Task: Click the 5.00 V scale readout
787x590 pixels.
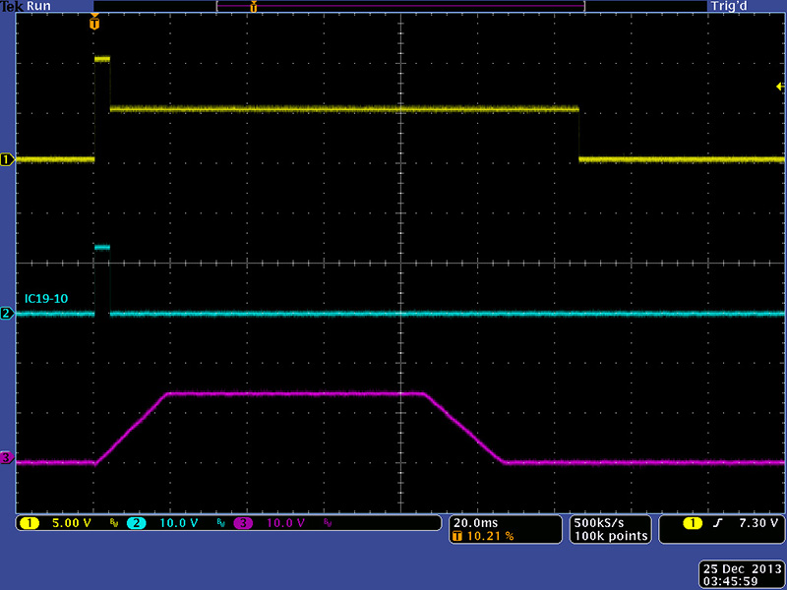Action: coord(72,523)
